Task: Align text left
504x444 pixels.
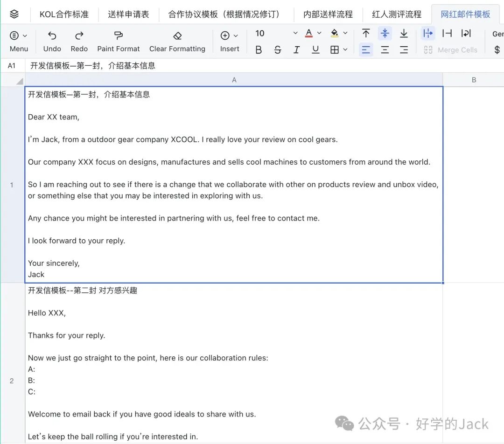Action: click(x=366, y=50)
